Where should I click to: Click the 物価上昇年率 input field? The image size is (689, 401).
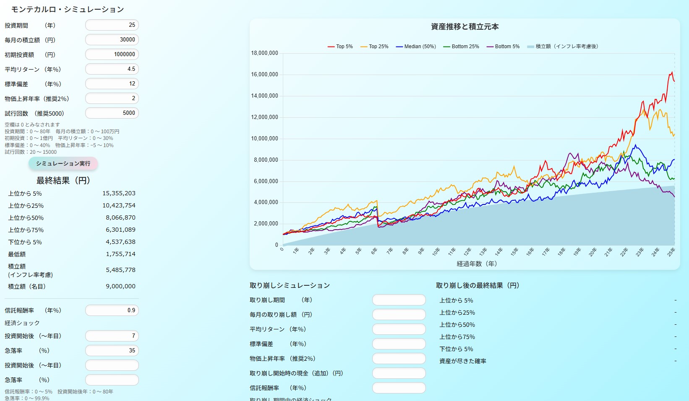[112, 98]
